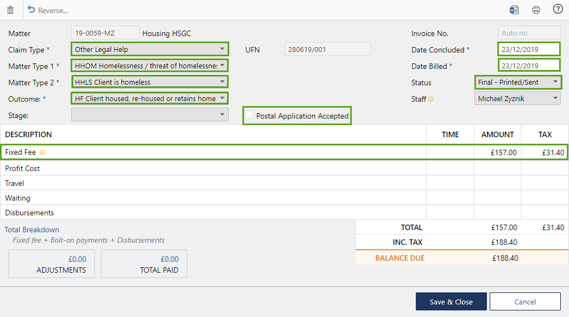Export invoice using the Word document icon

(x=514, y=10)
